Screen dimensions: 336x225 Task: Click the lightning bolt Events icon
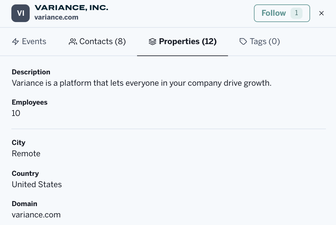point(15,42)
